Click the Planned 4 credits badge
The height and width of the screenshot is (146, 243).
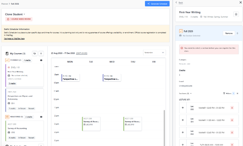(27, 60)
